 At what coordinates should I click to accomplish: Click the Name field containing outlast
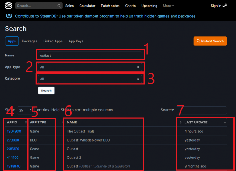(90, 55)
